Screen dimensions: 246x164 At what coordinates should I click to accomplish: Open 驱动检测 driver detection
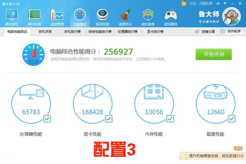102,17
